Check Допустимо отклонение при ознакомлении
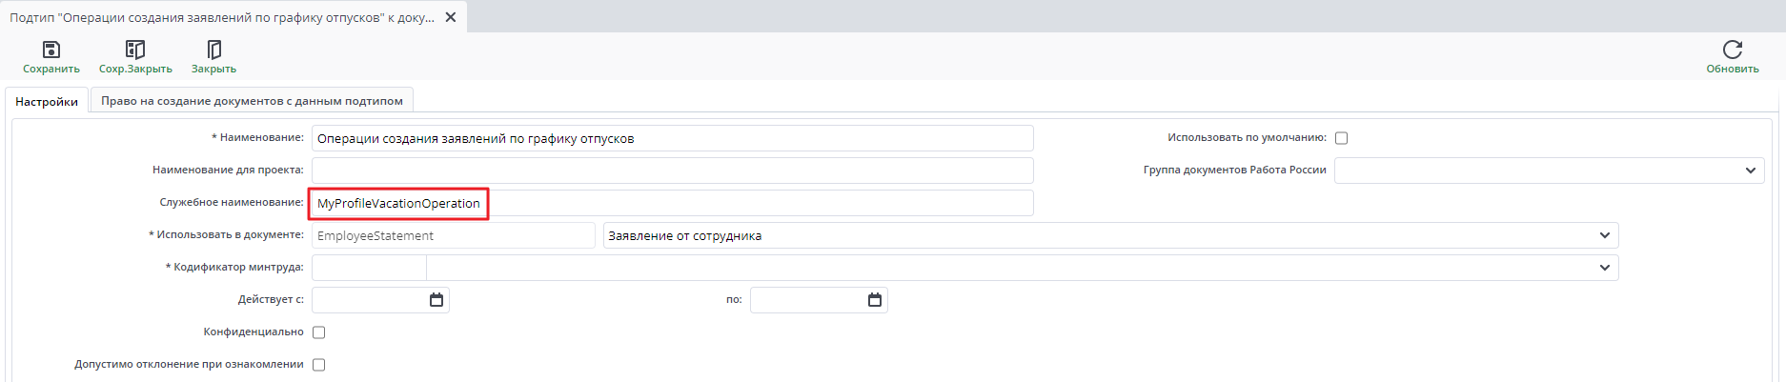Viewport: 1786px width, 382px height. (319, 365)
